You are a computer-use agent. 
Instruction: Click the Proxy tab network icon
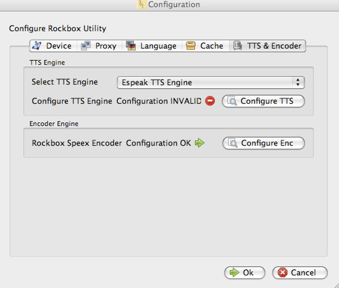click(86, 46)
